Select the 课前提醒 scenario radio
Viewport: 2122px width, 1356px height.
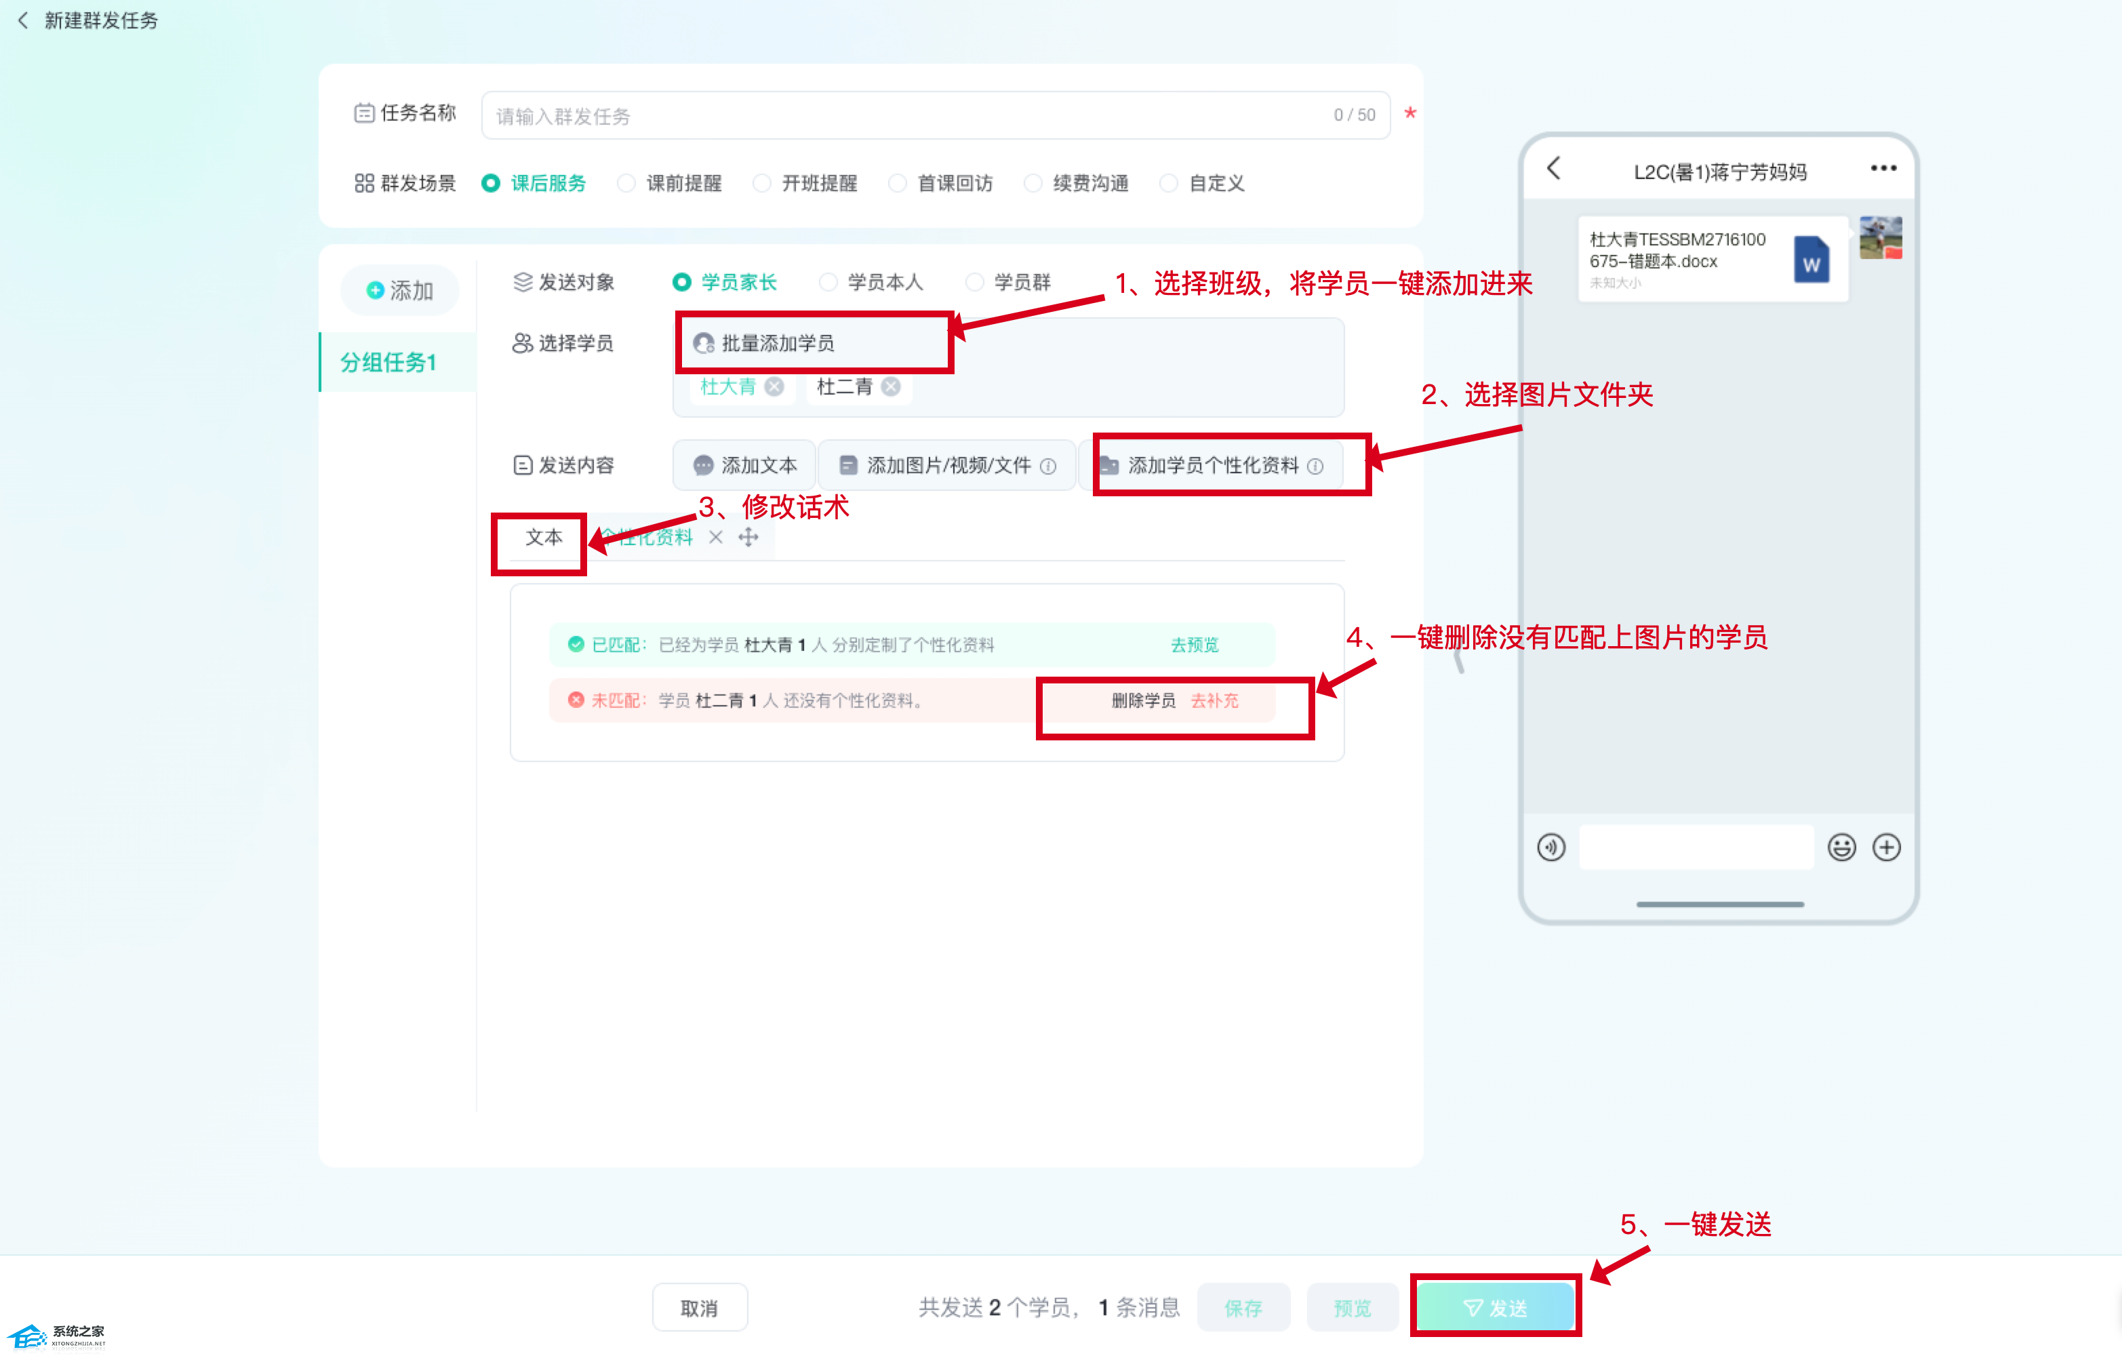626,183
